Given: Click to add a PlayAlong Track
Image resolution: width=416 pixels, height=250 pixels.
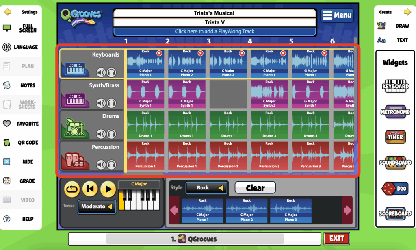Looking at the screenshot, I should (x=214, y=31).
